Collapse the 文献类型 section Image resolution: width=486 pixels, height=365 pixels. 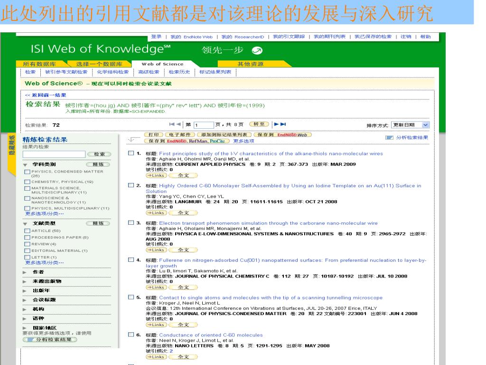tap(26, 224)
